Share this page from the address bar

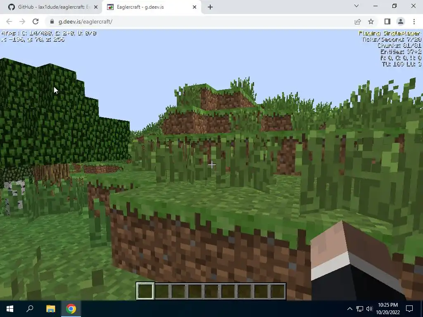click(x=358, y=21)
